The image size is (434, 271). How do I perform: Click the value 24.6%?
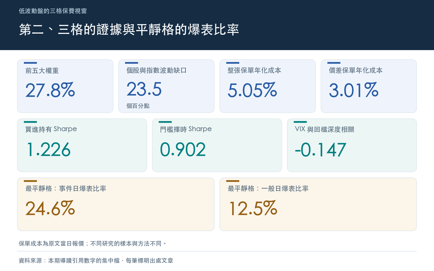tap(50, 208)
